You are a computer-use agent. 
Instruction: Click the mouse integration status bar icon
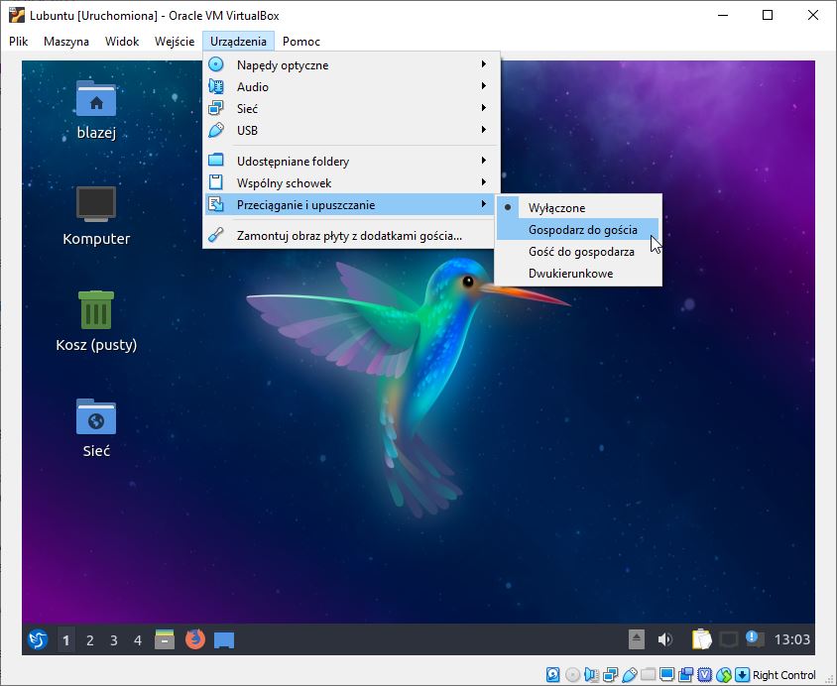723,675
